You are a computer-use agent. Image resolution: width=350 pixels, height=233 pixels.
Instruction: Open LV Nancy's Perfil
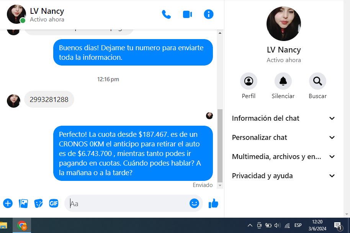(x=249, y=81)
